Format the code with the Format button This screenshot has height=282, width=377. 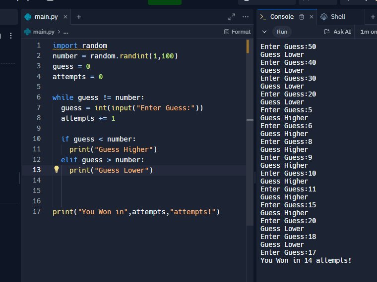click(237, 32)
